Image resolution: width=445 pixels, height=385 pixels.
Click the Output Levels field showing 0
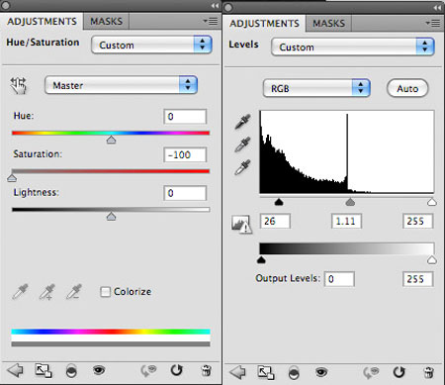pyautogui.click(x=339, y=279)
